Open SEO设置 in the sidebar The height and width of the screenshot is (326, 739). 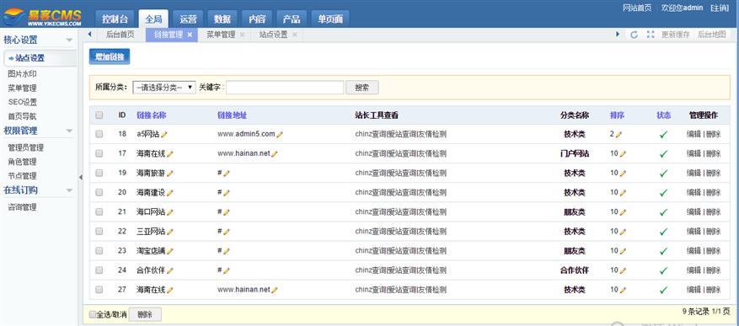(x=22, y=102)
